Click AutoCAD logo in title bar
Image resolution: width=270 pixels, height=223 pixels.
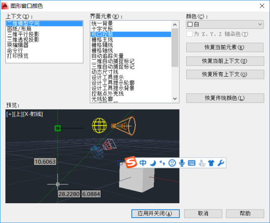pyautogui.click(x=4, y=6)
